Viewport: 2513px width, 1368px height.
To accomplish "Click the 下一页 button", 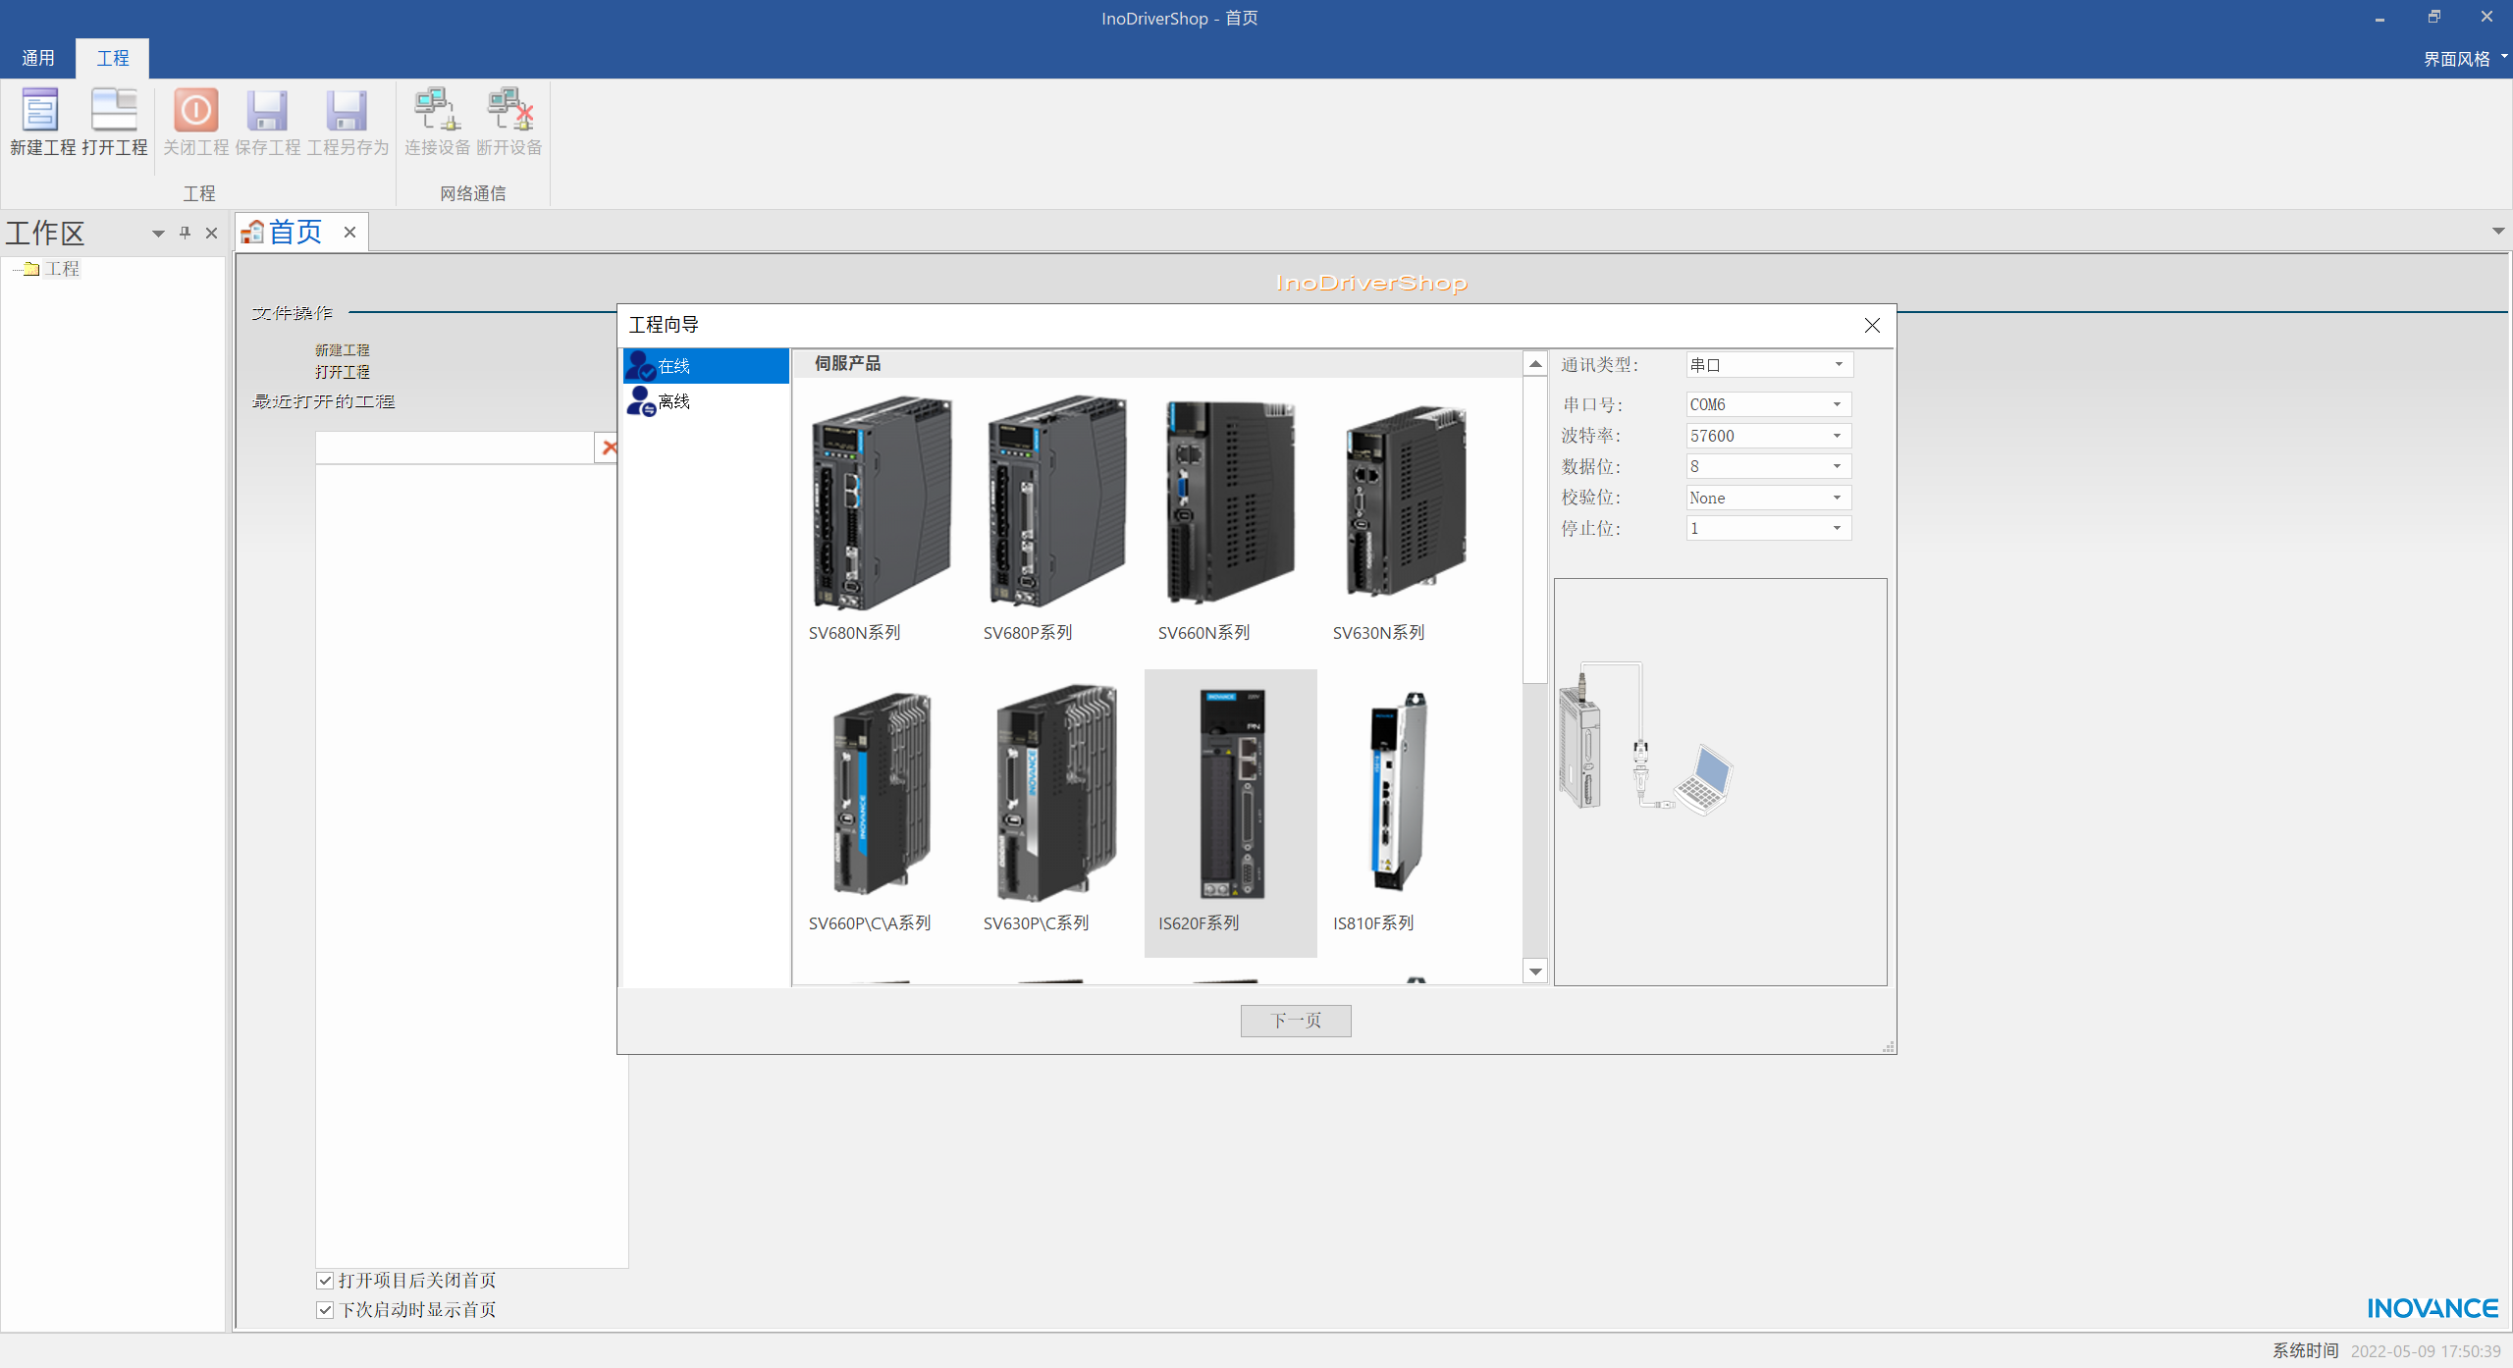I will 1295,1021.
